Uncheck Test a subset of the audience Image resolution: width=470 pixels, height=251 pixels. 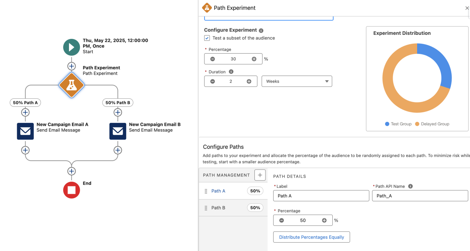207,38
